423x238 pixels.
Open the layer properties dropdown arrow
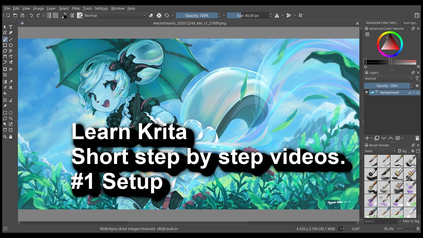tap(402, 138)
